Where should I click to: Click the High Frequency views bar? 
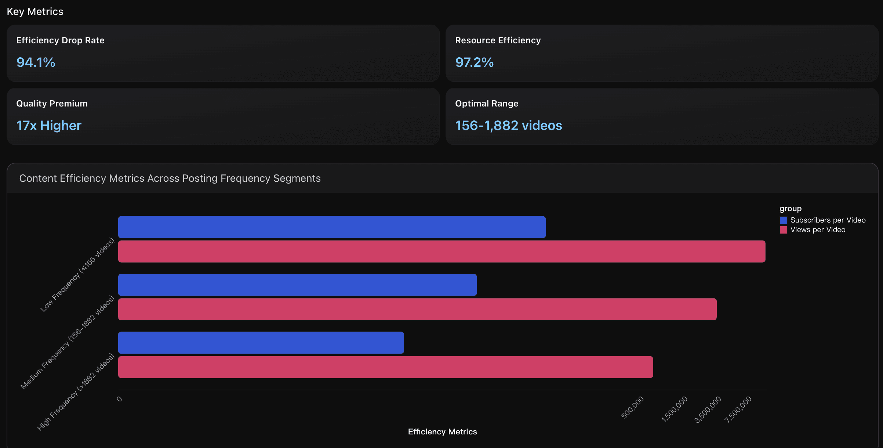[385, 366]
